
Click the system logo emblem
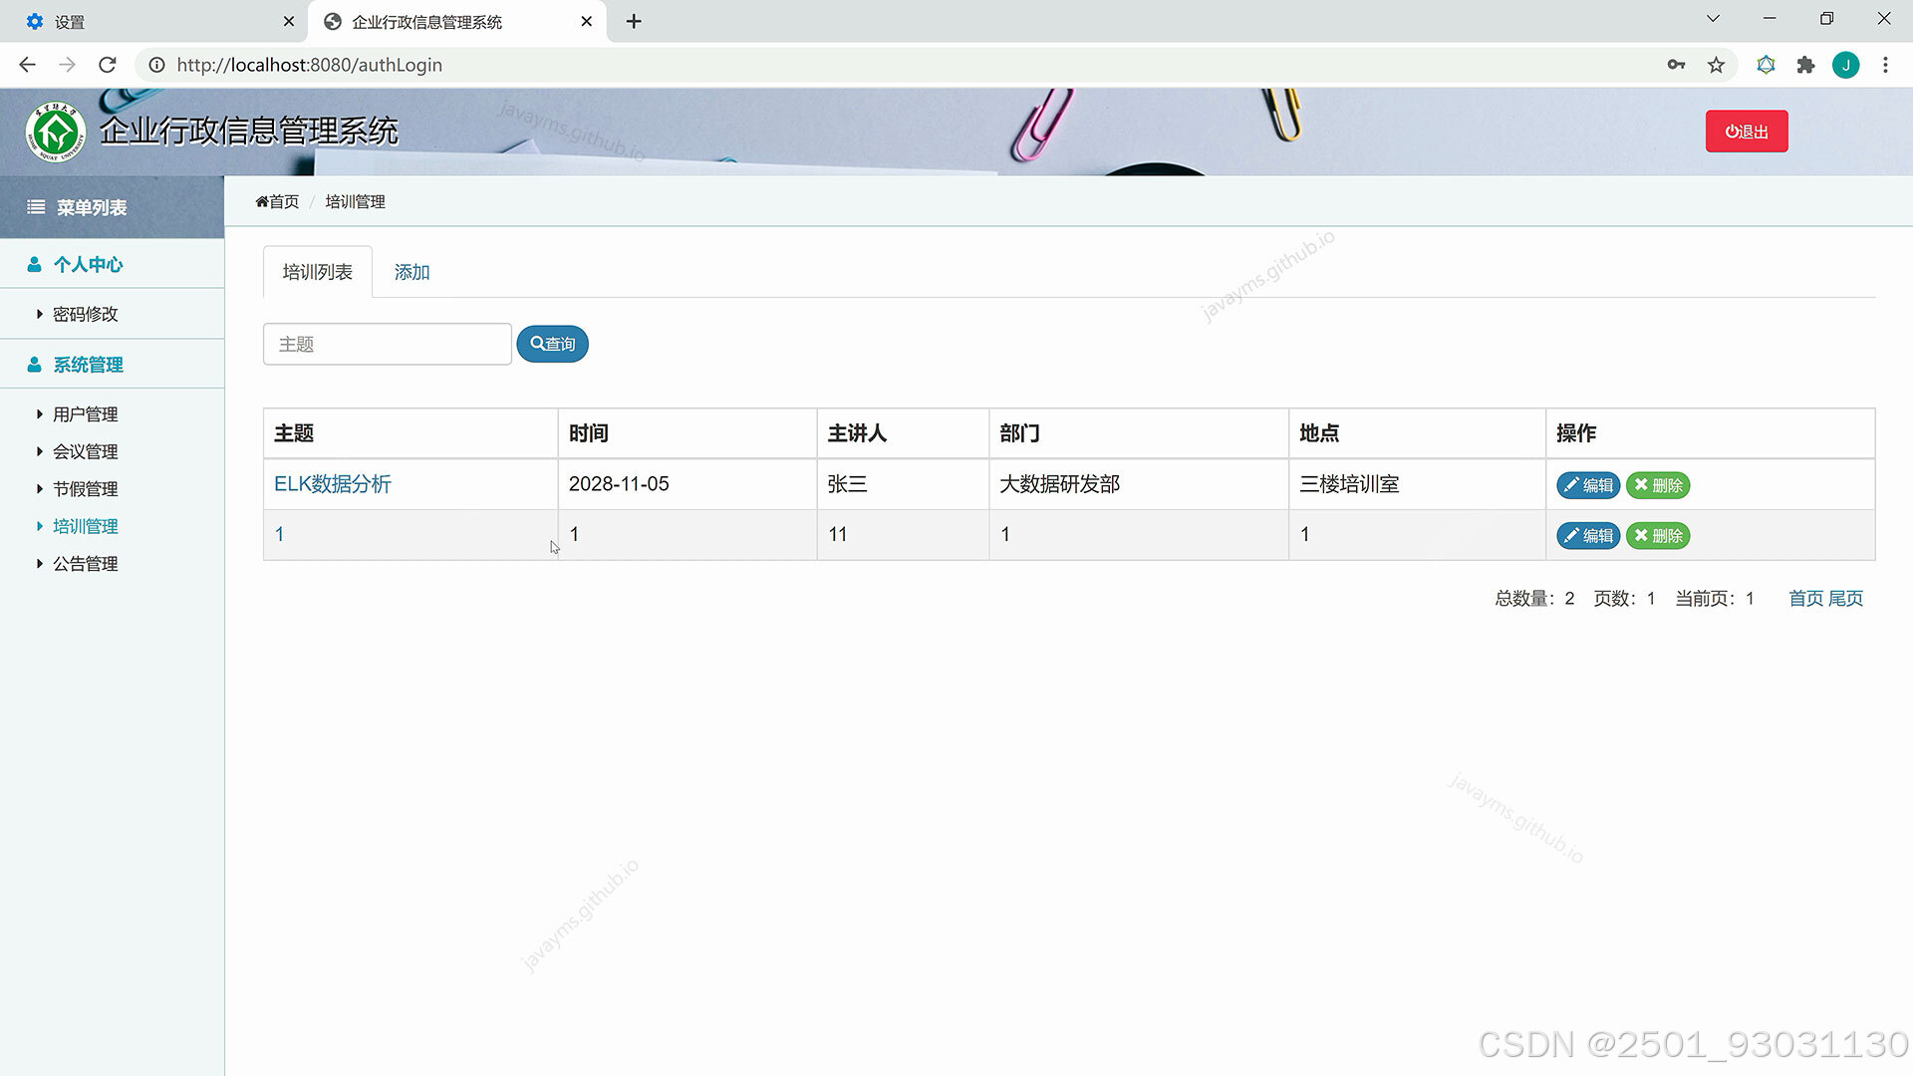point(56,132)
